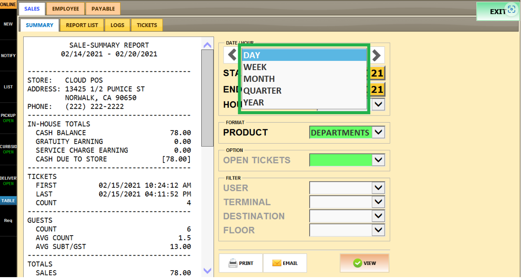Open the REPORT LIST sub-tab
The width and height of the screenshot is (521, 278).
(x=82, y=25)
